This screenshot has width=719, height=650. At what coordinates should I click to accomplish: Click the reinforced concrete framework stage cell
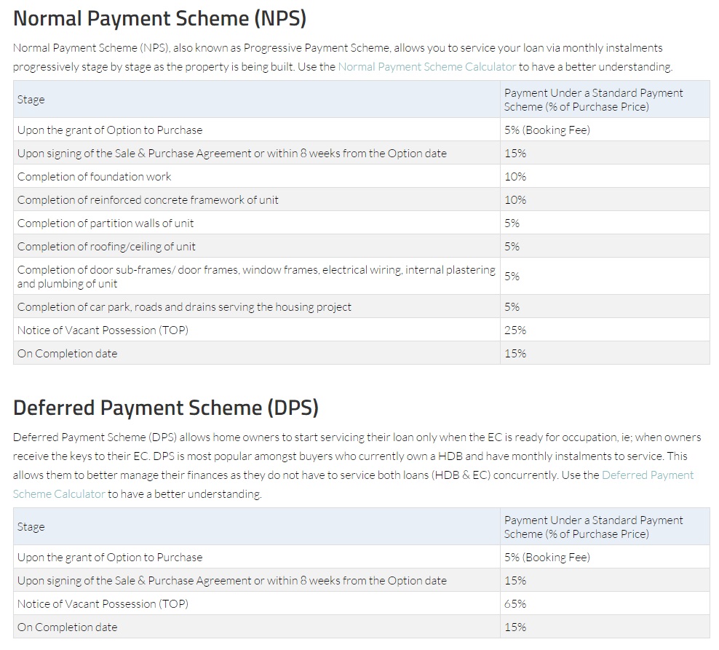coord(148,199)
